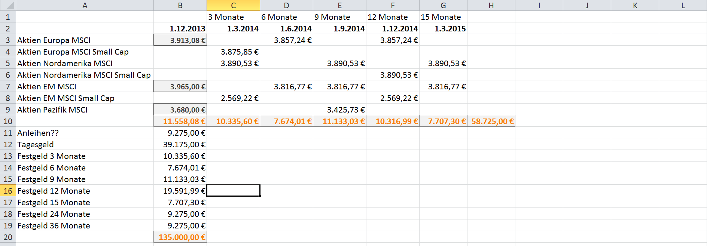Click 'Festgeld 36 Monate' label
Screen dimensions: 707x246
[x=54, y=225]
